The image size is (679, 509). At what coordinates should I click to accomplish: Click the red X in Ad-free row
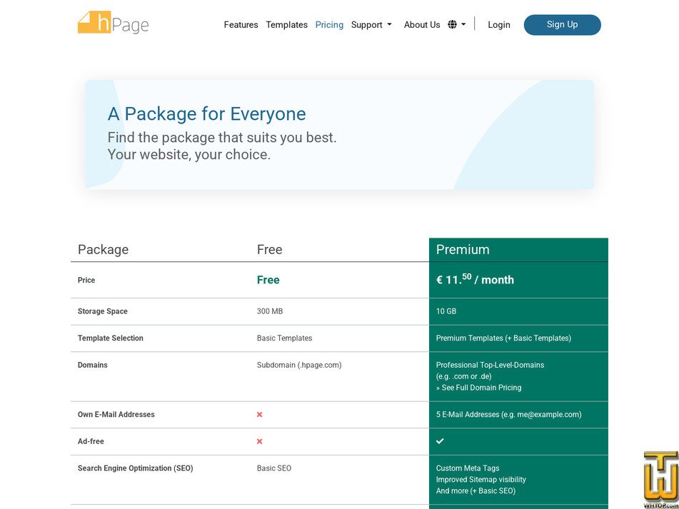(259, 441)
